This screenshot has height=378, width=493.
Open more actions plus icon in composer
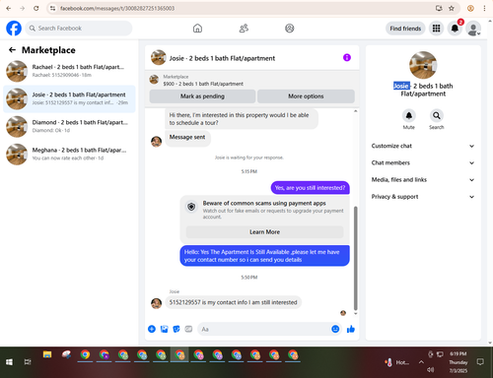tap(152, 329)
